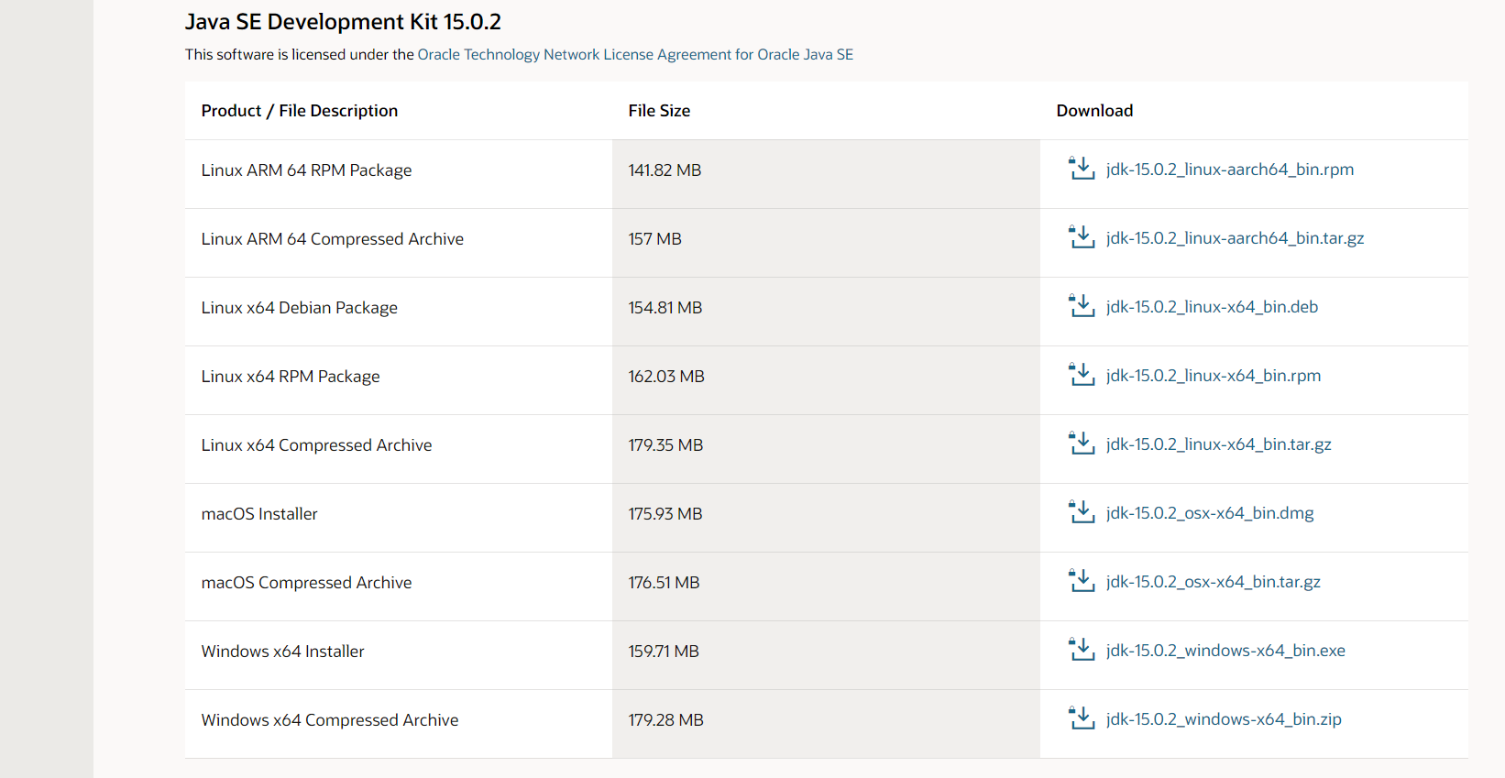The image size is (1505, 778).
Task: Select Windows x64 Compressed Archive text
Action: point(330,720)
